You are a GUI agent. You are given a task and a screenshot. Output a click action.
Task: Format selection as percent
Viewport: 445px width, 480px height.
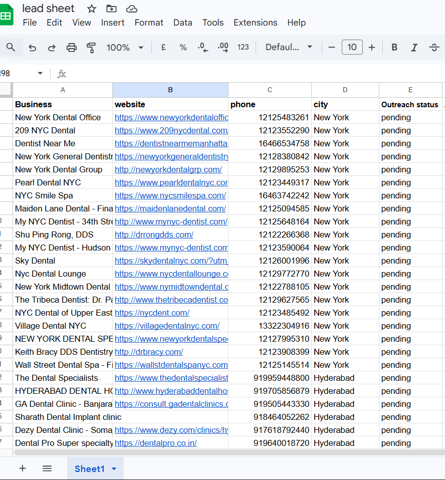coord(183,47)
